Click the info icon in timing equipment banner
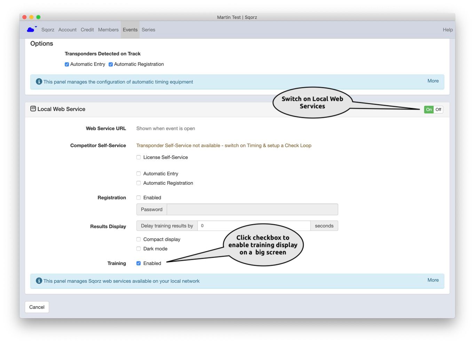Image resolution: width=475 pixels, height=344 pixels. (x=39, y=81)
